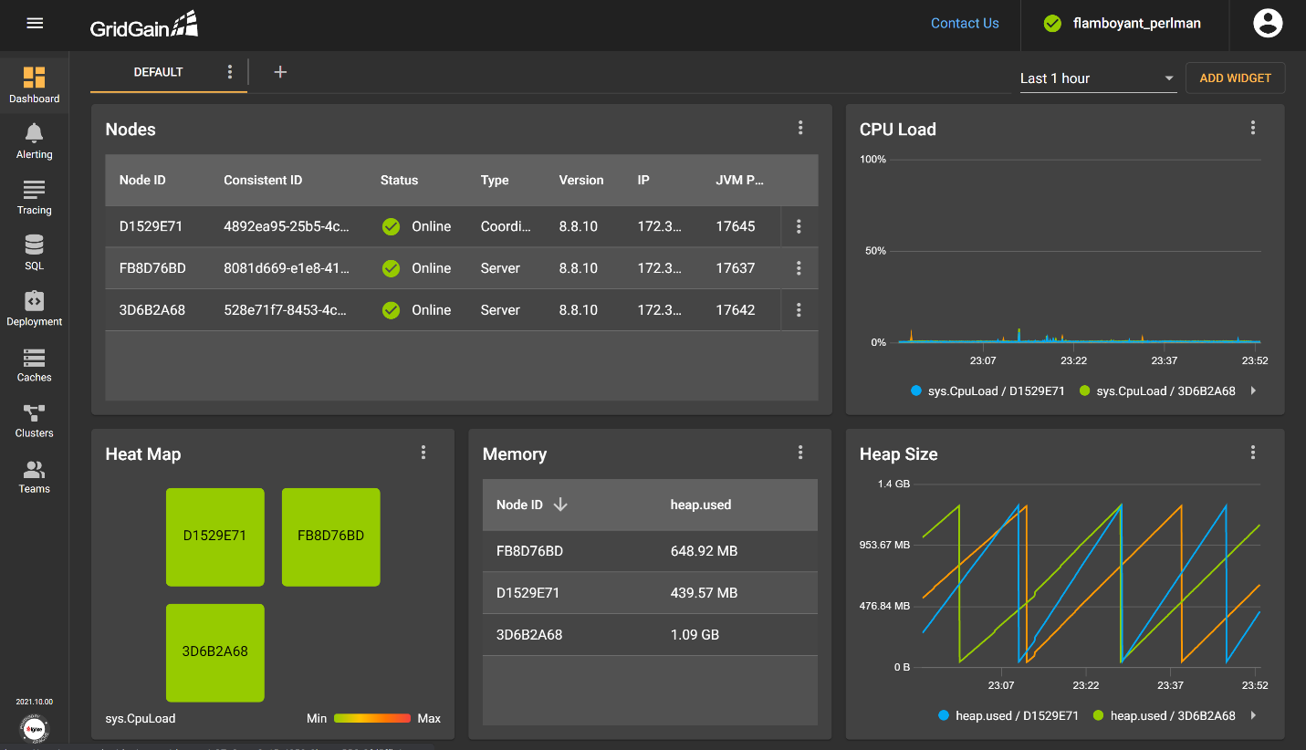Open the SQL database section
1306x750 pixels.
click(34, 252)
